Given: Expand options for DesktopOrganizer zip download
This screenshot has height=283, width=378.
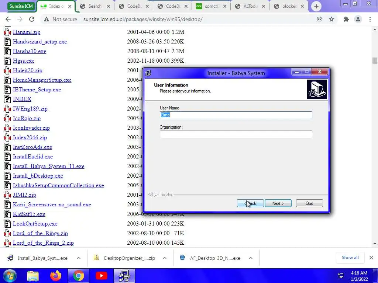Looking at the screenshot, I should pos(165,258).
